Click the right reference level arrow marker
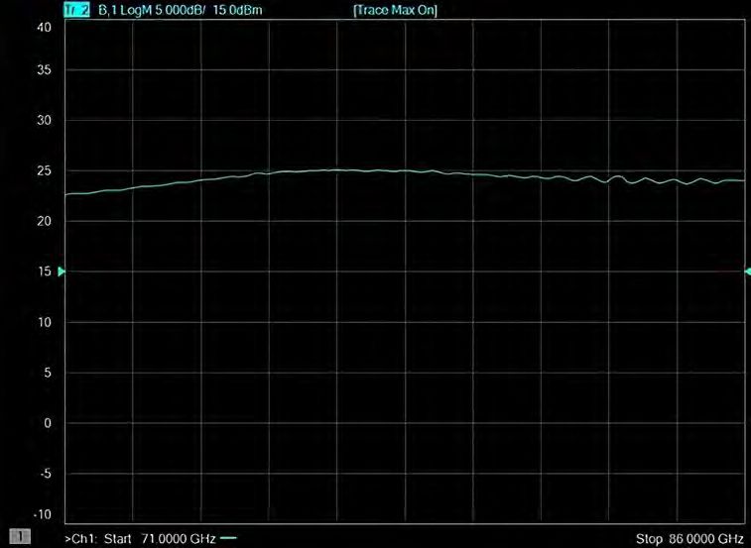 (747, 272)
